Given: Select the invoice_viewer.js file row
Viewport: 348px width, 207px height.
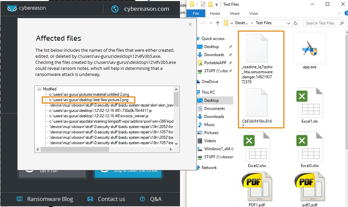Looking at the screenshot, I should click(x=99, y=116).
